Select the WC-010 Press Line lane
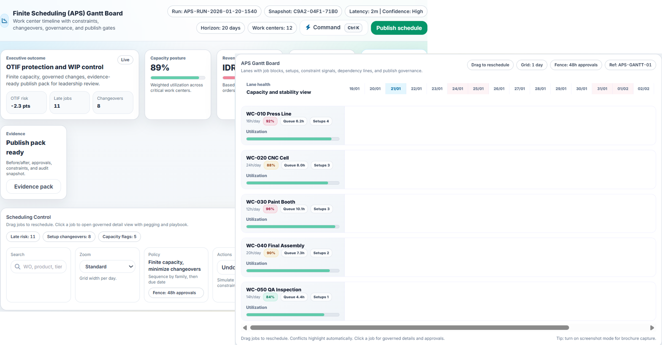662x345 pixels. (x=268, y=114)
